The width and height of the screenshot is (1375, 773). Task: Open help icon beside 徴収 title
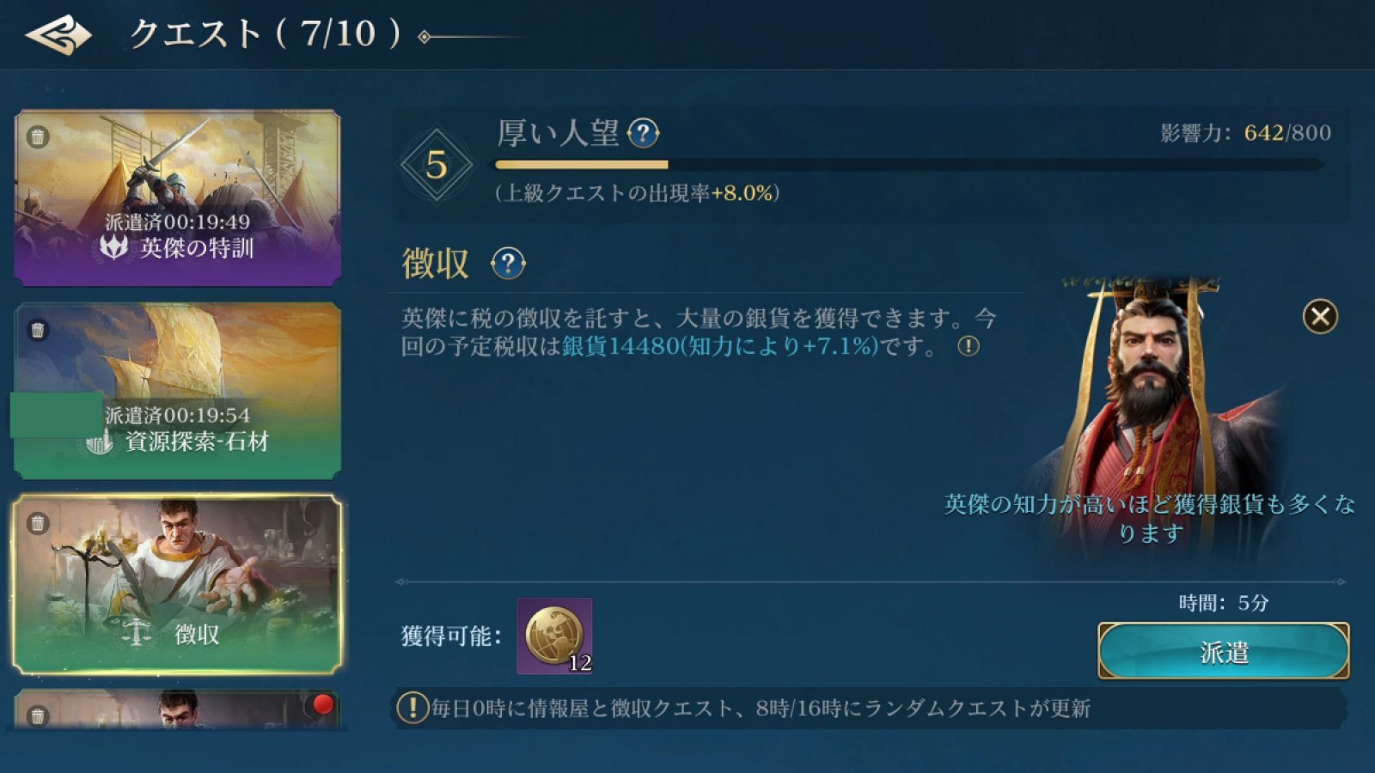click(508, 264)
